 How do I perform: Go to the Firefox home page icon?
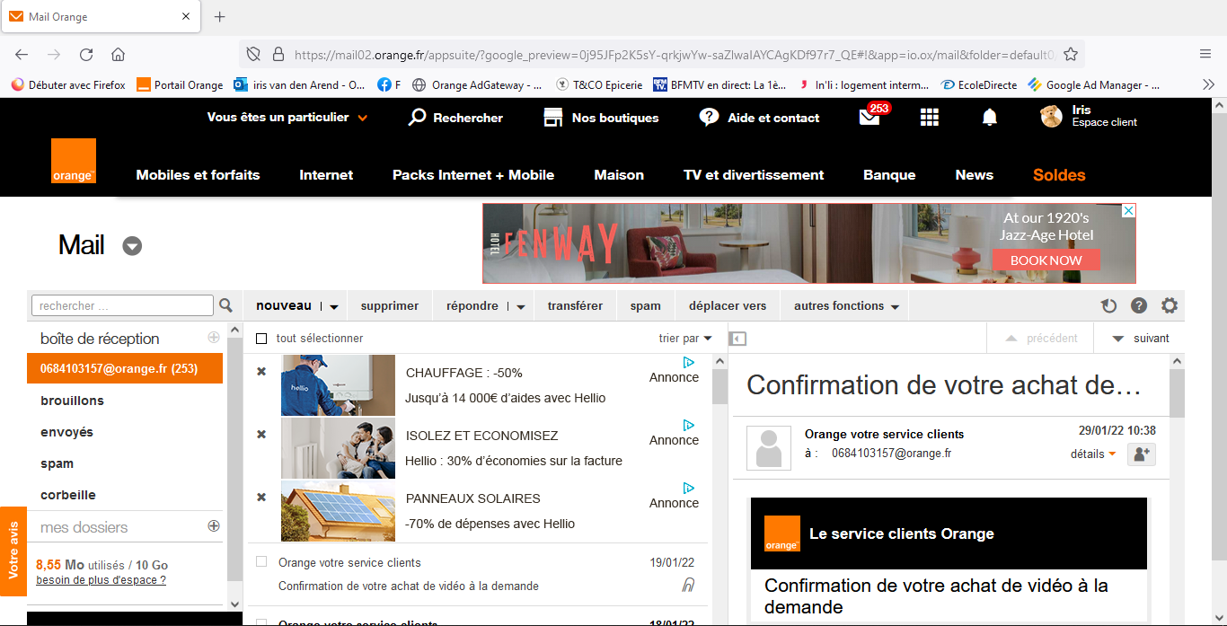click(x=118, y=54)
